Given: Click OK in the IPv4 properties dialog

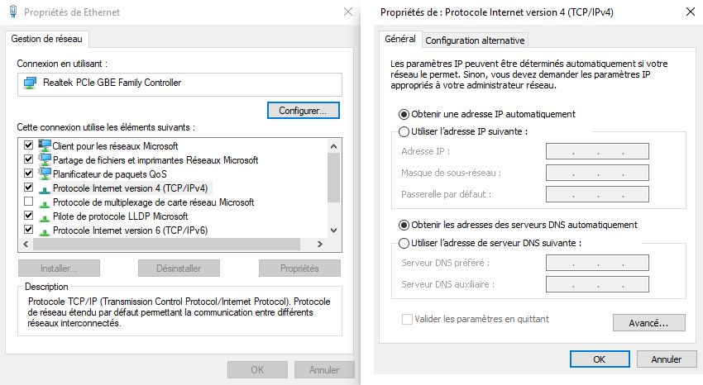Looking at the screenshot, I should [600, 359].
